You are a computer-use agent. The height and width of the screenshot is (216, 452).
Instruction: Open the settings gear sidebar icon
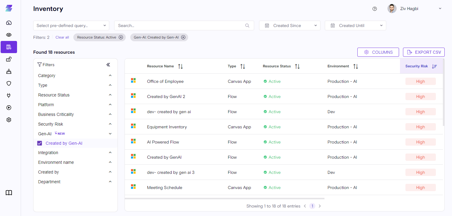(9, 120)
